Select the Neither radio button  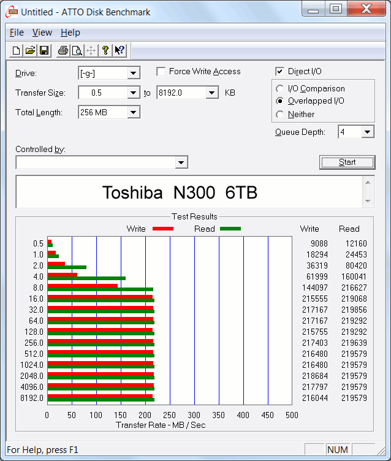coord(280,115)
